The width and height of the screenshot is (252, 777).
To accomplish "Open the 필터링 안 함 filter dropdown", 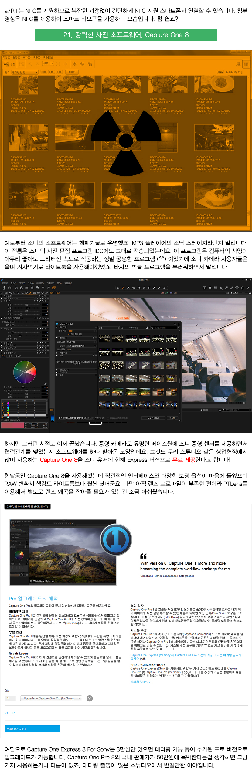I will click(25, 72).
